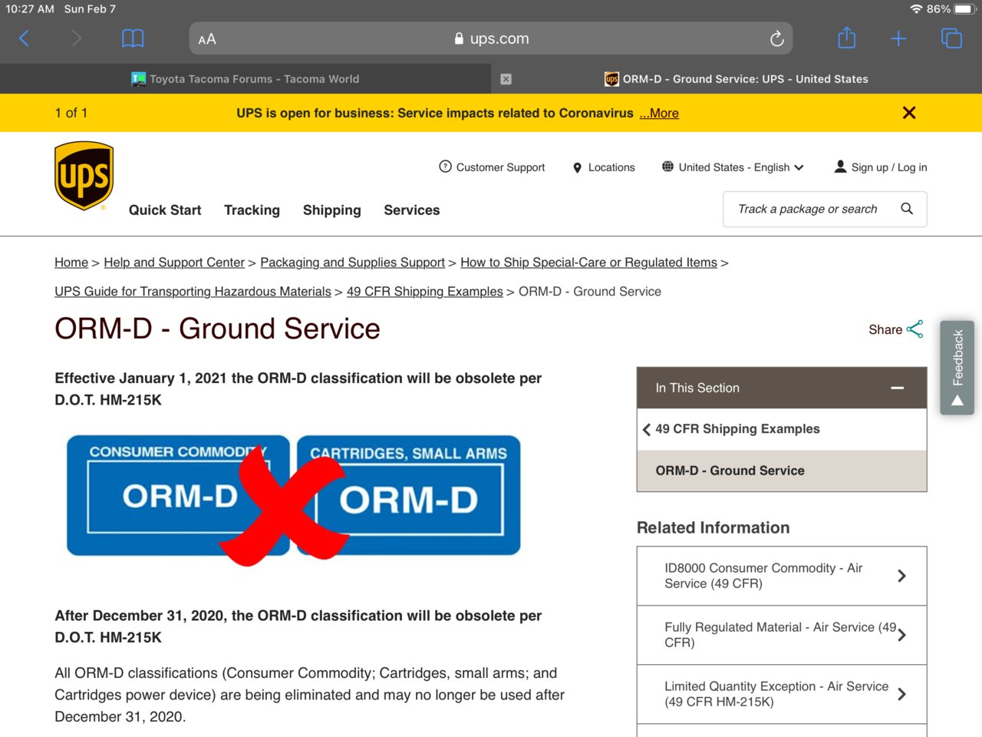Viewport: 982px width, 737px height.
Task: Open the Shipping menu
Action: [331, 210]
